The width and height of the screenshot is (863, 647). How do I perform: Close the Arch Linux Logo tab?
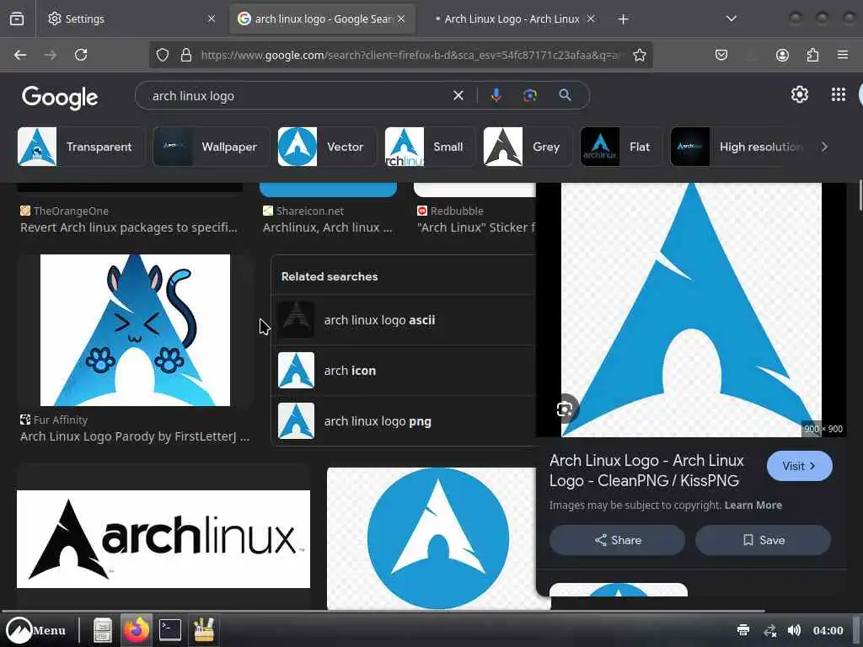tap(591, 19)
